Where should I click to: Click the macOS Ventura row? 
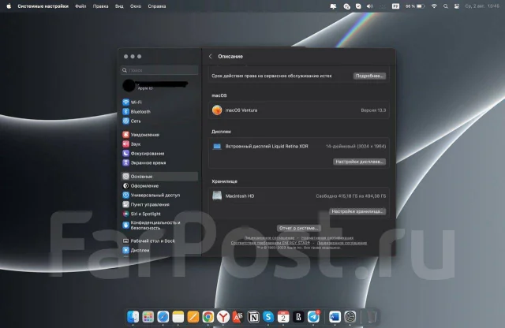click(298, 110)
